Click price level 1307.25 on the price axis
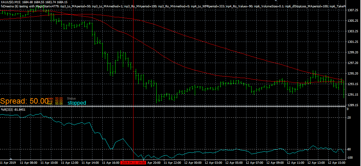Viewport: 361px width, 166px height. (x=352, y=10)
